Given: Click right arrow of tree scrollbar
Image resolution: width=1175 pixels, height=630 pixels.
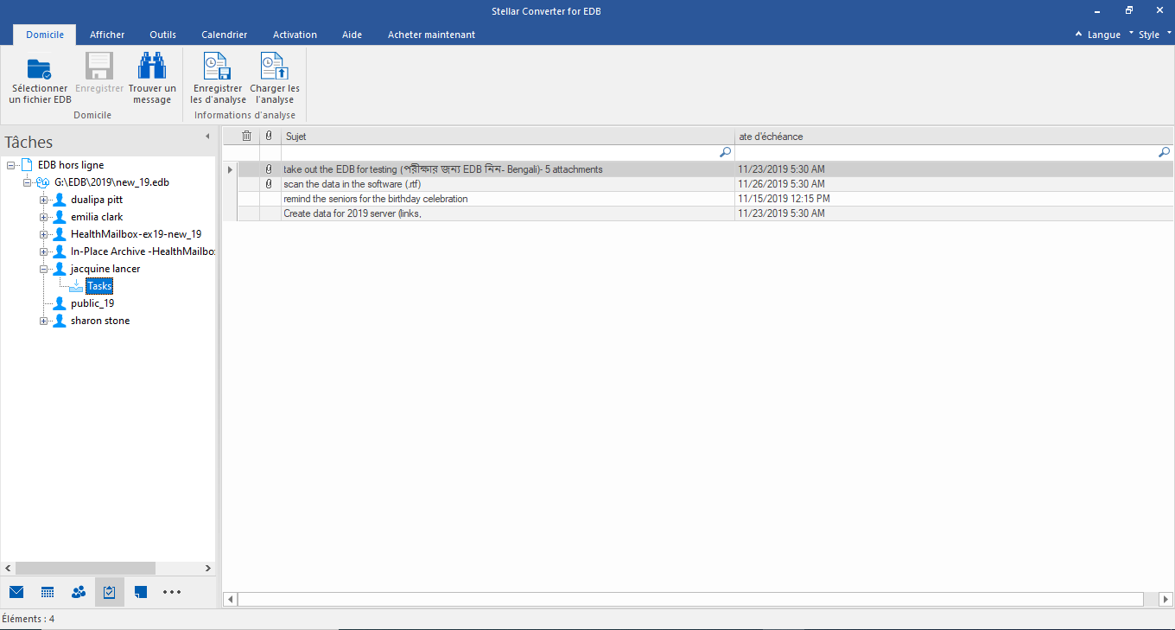Looking at the screenshot, I should point(207,569).
